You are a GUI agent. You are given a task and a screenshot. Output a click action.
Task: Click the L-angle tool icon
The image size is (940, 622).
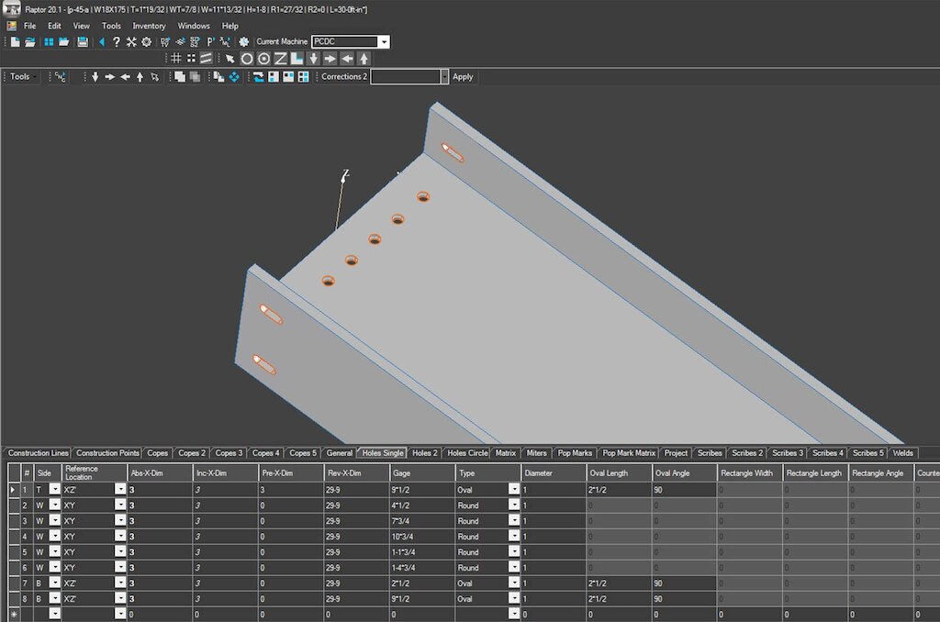pyautogui.click(x=297, y=58)
